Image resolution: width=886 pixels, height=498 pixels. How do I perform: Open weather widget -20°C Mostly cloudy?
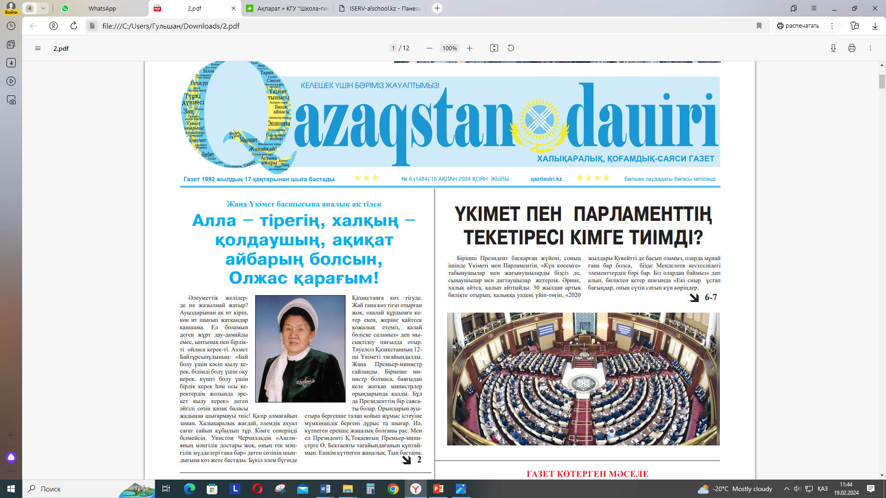(x=735, y=489)
